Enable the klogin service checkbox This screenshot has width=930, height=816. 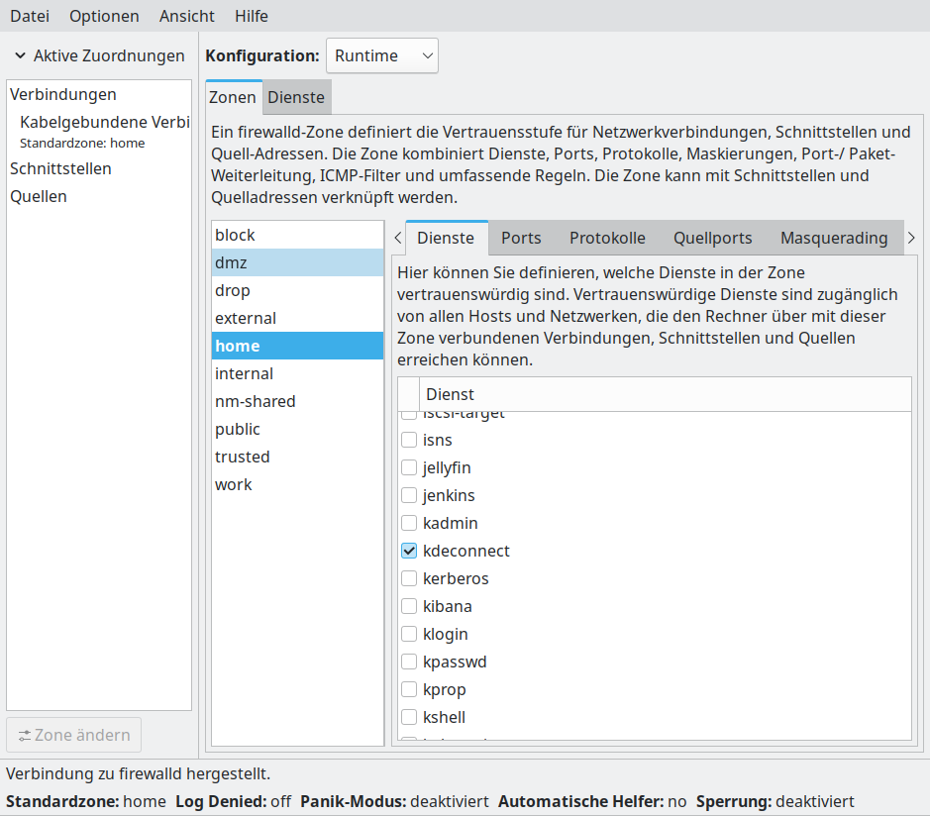tap(409, 634)
